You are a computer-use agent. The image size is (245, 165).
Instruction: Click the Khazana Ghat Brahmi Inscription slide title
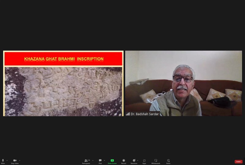pos(64,59)
